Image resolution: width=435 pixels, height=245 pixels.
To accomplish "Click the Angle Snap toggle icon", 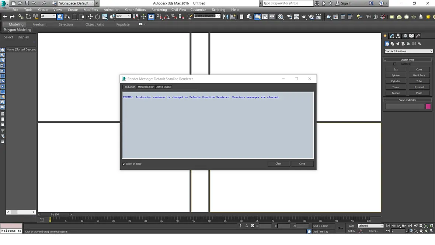I will point(167,17).
